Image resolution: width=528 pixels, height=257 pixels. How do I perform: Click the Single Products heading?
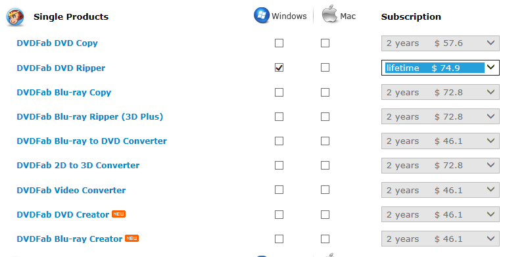(x=71, y=17)
